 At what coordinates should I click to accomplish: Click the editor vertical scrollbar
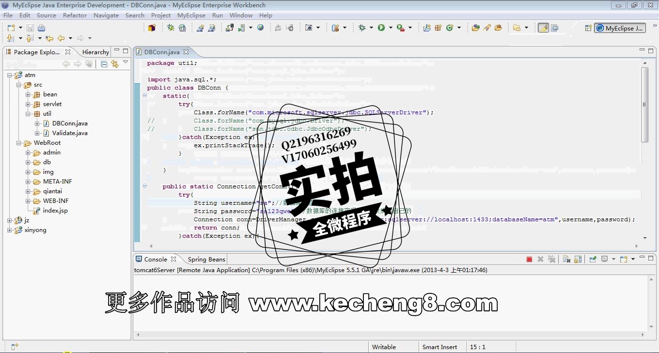644,105
